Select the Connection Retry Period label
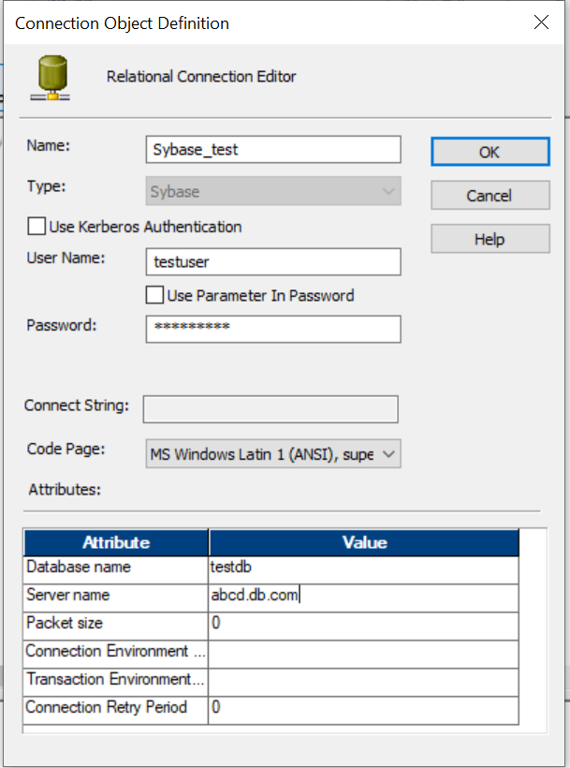The height and width of the screenshot is (768, 570). [x=116, y=710]
